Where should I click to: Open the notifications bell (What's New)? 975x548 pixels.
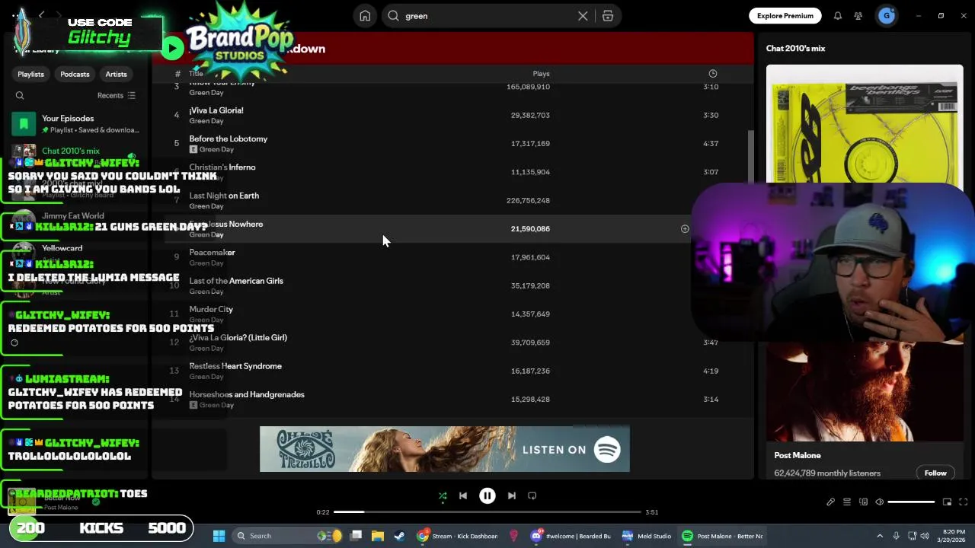point(837,16)
